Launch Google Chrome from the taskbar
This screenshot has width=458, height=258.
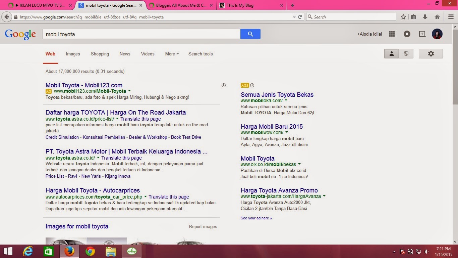click(90, 251)
